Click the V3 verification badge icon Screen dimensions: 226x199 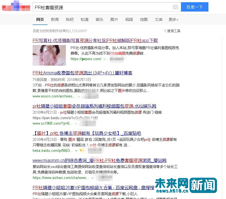[x=82, y=151]
